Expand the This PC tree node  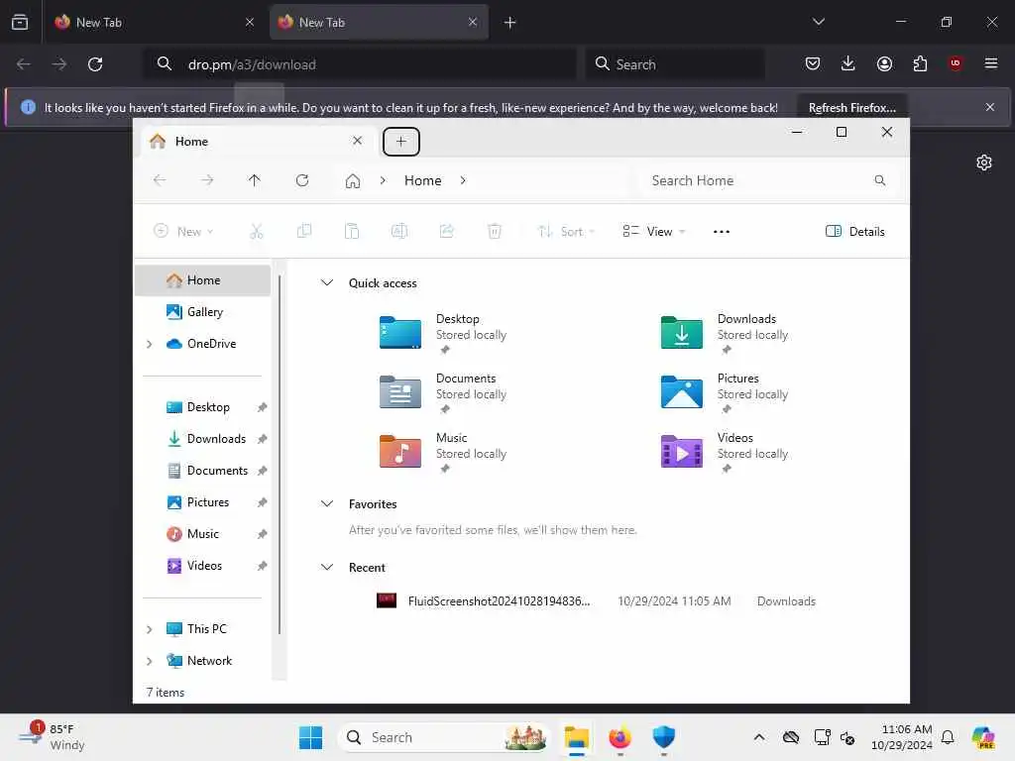tap(150, 629)
